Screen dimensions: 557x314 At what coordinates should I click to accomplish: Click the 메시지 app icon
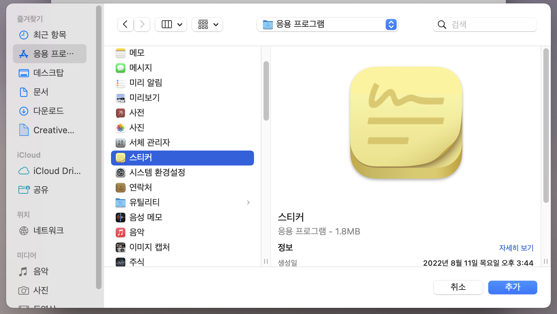point(121,68)
